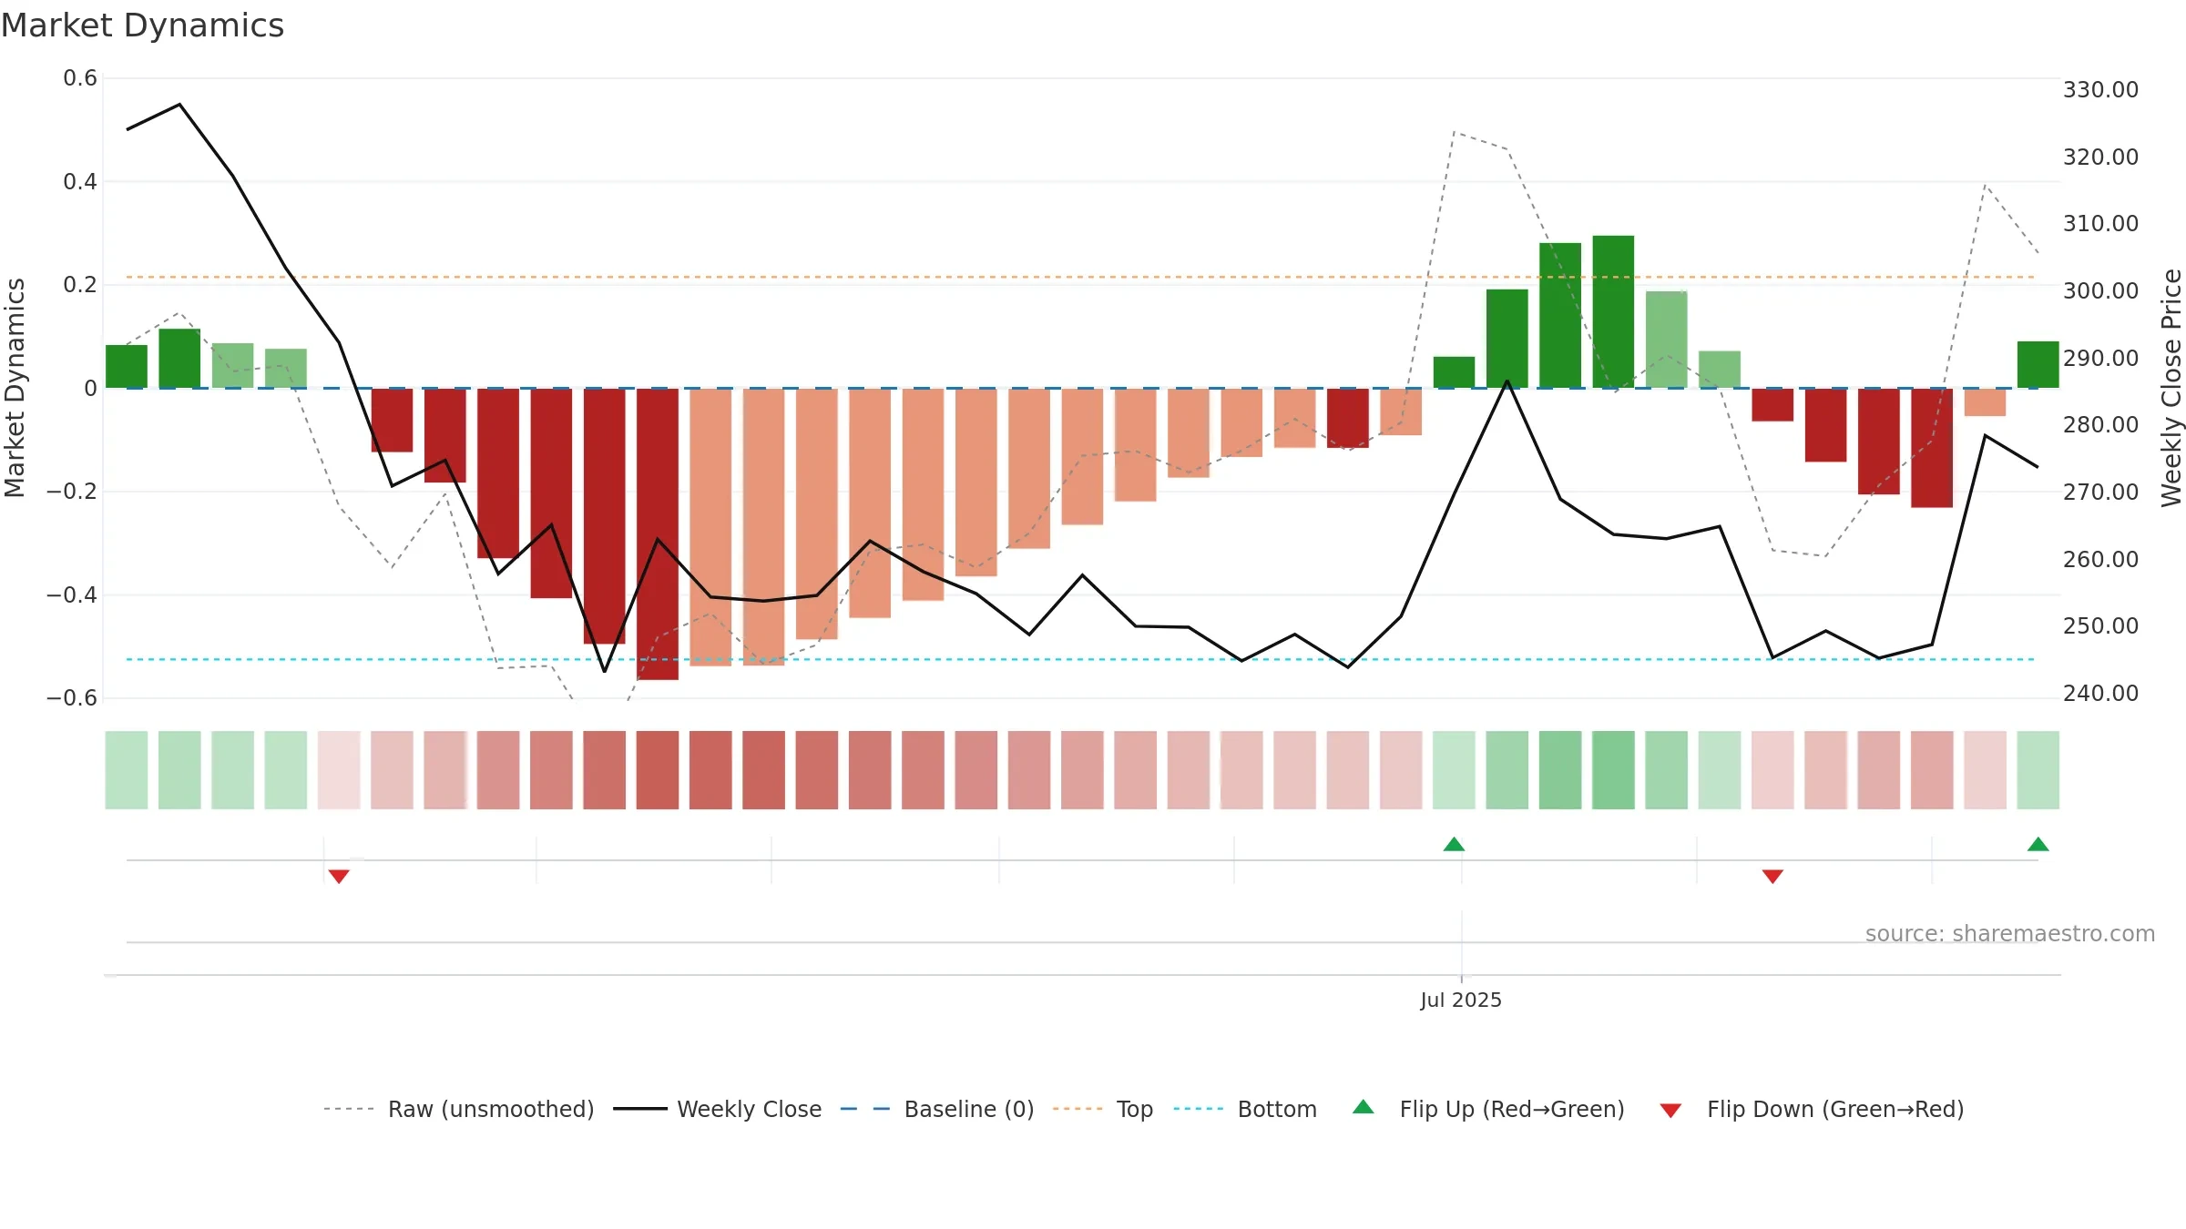Click the −0.6 left axis tick label
2186x1229 pixels.
72,698
